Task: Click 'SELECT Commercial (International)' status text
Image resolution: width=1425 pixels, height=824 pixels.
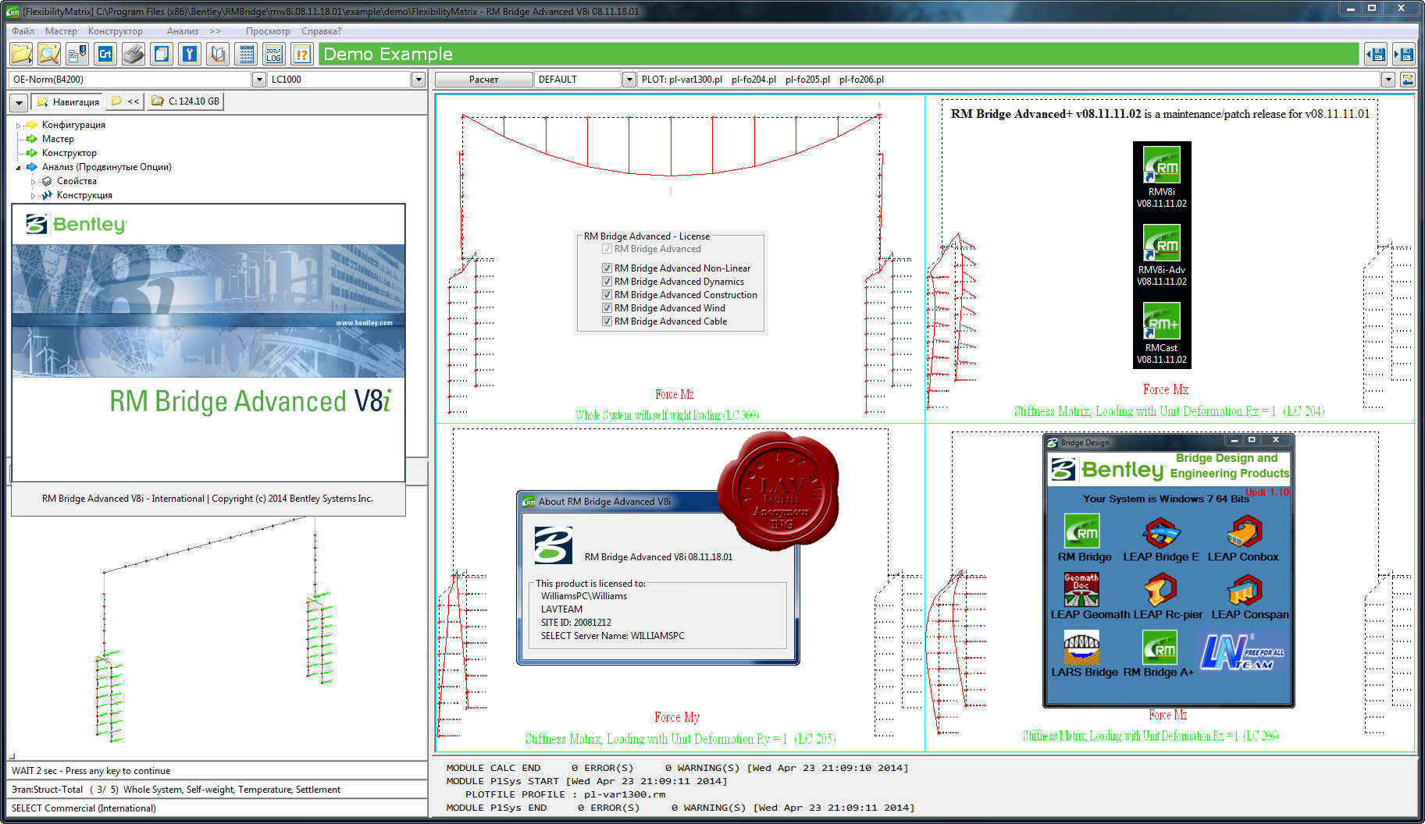Action: 84,808
